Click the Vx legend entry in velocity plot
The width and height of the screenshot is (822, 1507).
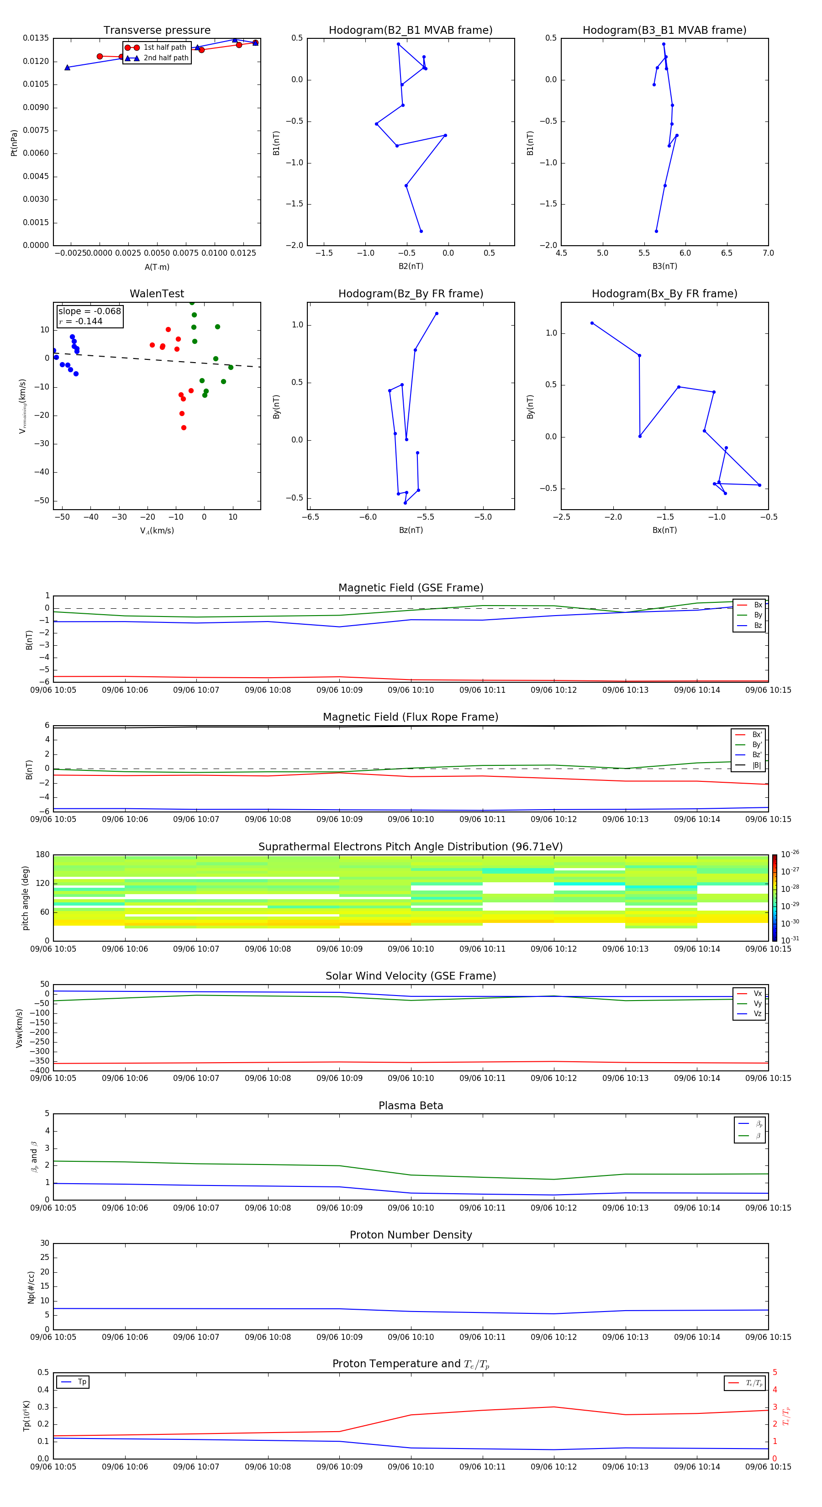[749, 994]
